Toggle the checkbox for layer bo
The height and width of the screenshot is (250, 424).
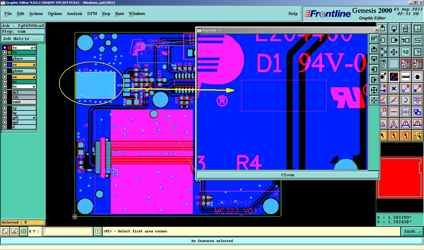coord(4,86)
